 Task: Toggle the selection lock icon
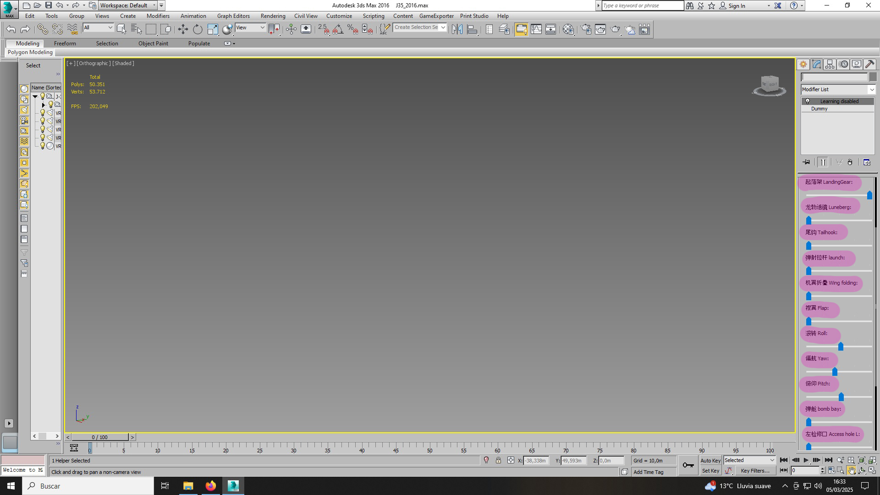(x=498, y=461)
